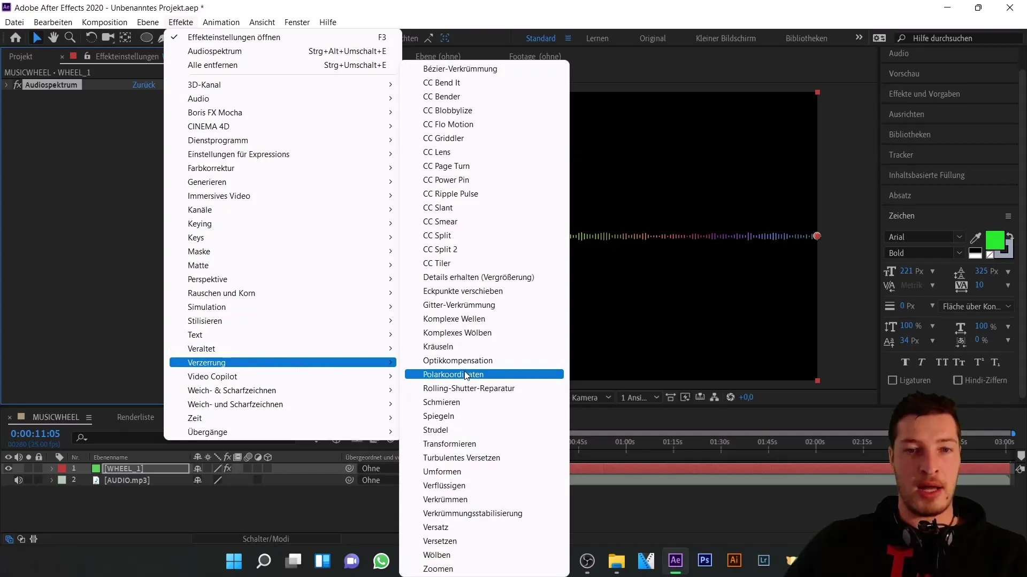
Task: Open the Animation menu
Action: pos(221,22)
